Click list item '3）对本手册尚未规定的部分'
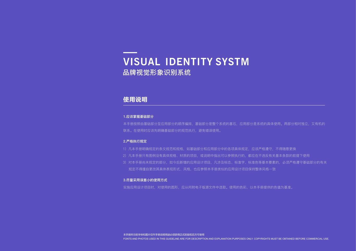Screen dimensions: 356x251 click(225, 162)
